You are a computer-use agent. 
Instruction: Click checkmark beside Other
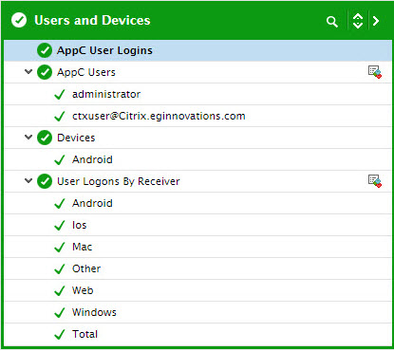coord(60,268)
